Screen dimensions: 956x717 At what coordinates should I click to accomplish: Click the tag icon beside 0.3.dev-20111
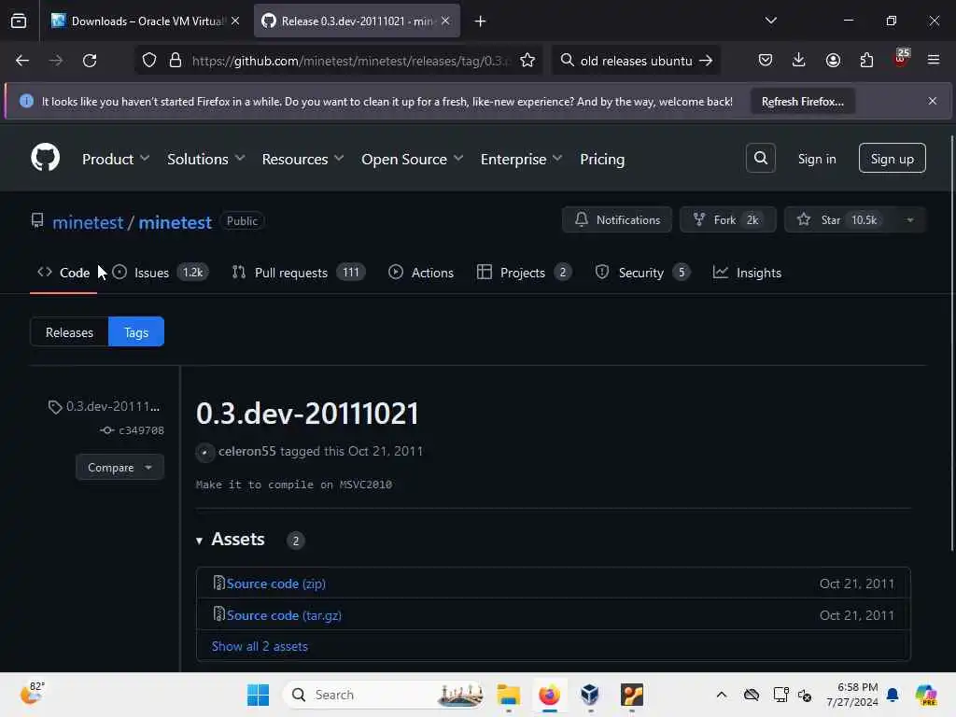55,407
